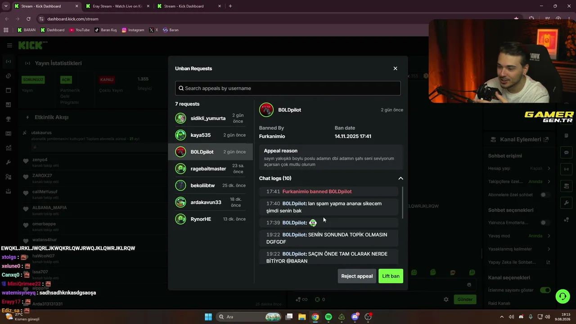576x324 pixels.
Task: Click the chat settings gear icon
Action: [446, 299]
